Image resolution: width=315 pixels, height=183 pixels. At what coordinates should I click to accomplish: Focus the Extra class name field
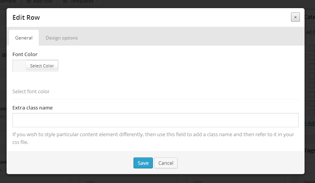(155, 120)
